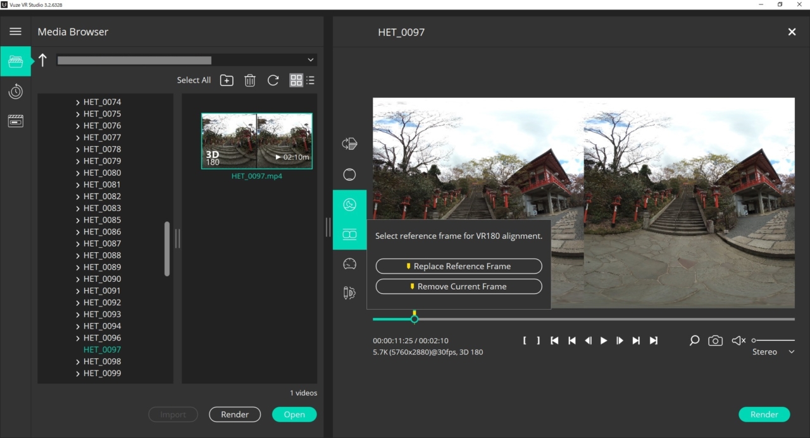Switch to list view
This screenshot has height=438, width=810.
click(x=310, y=80)
